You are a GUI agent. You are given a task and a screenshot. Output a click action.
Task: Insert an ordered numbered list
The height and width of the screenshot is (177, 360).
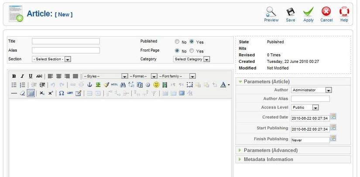click(23, 85)
